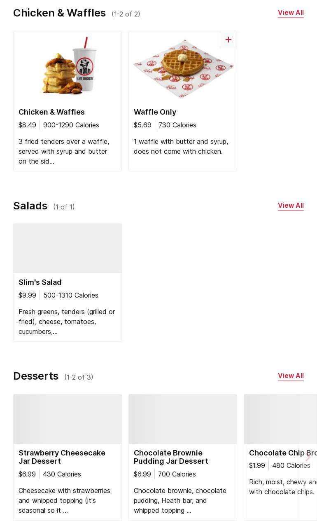Select the Slim's Salad title
Image resolution: width=317 pixels, height=521 pixels.
pyautogui.click(x=40, y=282)
